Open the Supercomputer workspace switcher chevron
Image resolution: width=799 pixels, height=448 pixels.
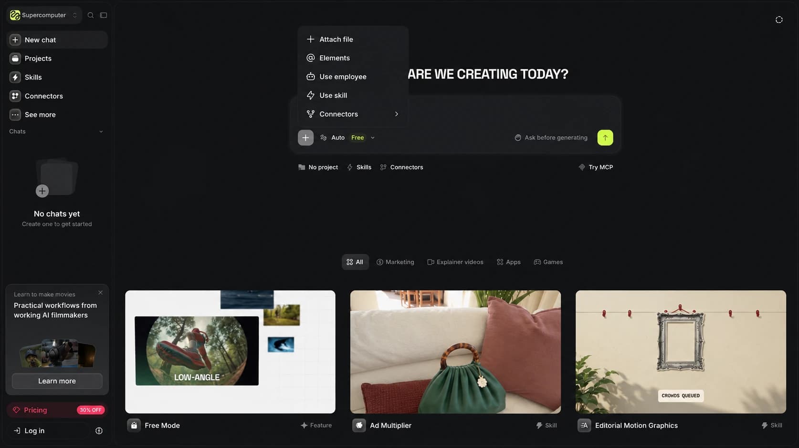(75, 15)
